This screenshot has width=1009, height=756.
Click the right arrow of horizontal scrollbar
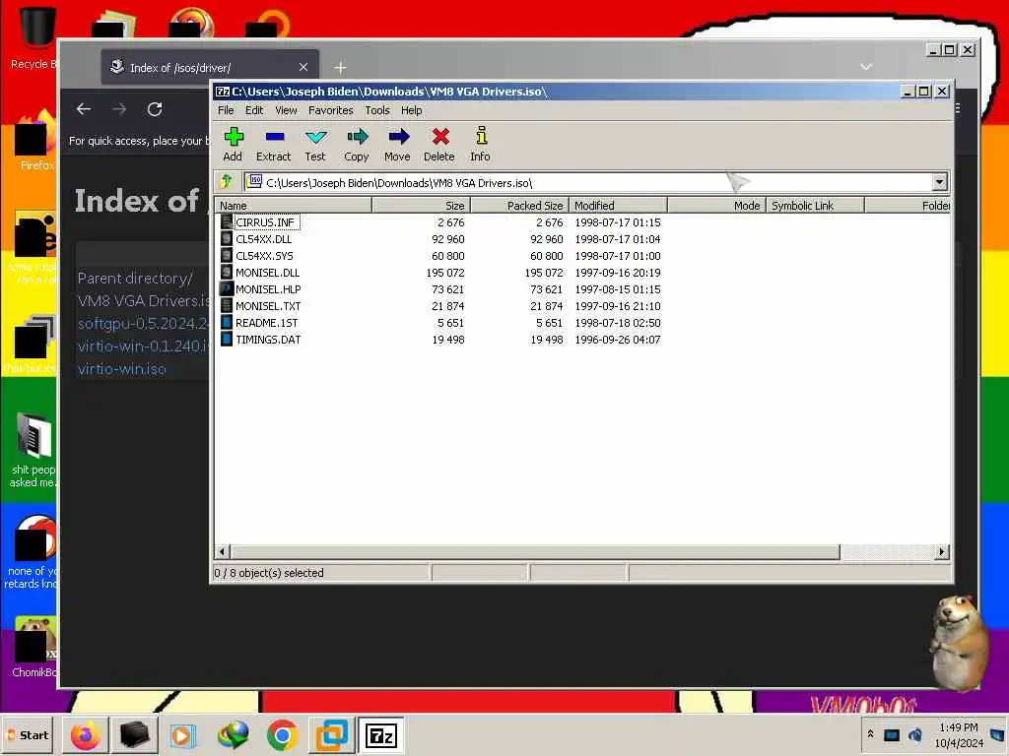coord(942,551)
